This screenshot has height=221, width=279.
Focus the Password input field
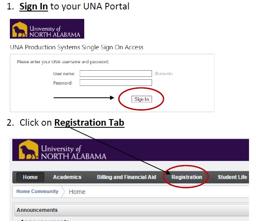[115, 83]
